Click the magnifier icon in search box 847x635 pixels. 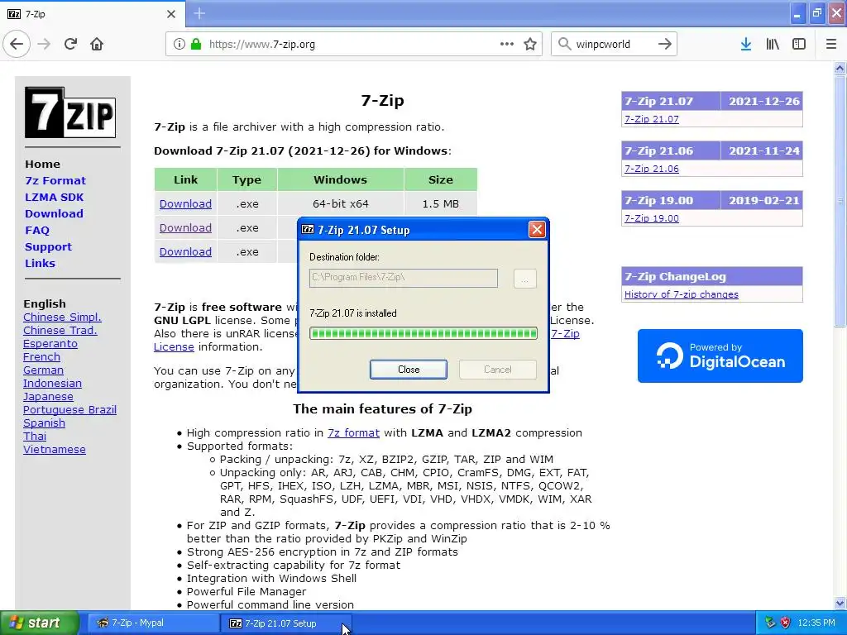click(x=564, y=45)
